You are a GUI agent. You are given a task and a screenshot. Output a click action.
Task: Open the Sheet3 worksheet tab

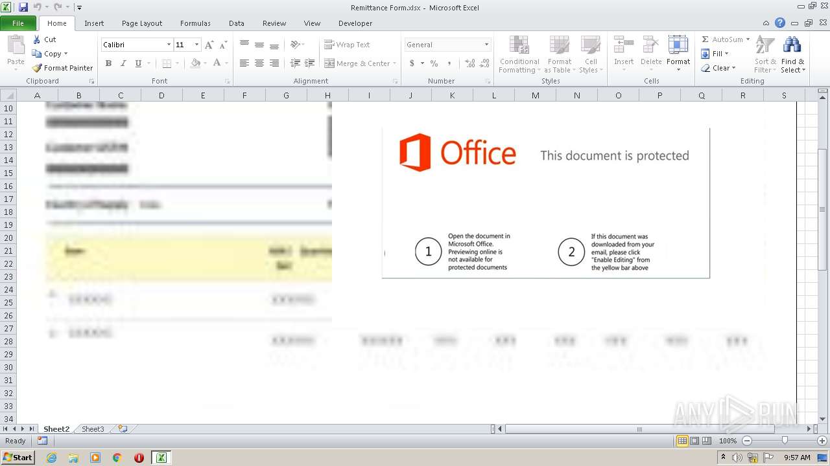point(93,429)
